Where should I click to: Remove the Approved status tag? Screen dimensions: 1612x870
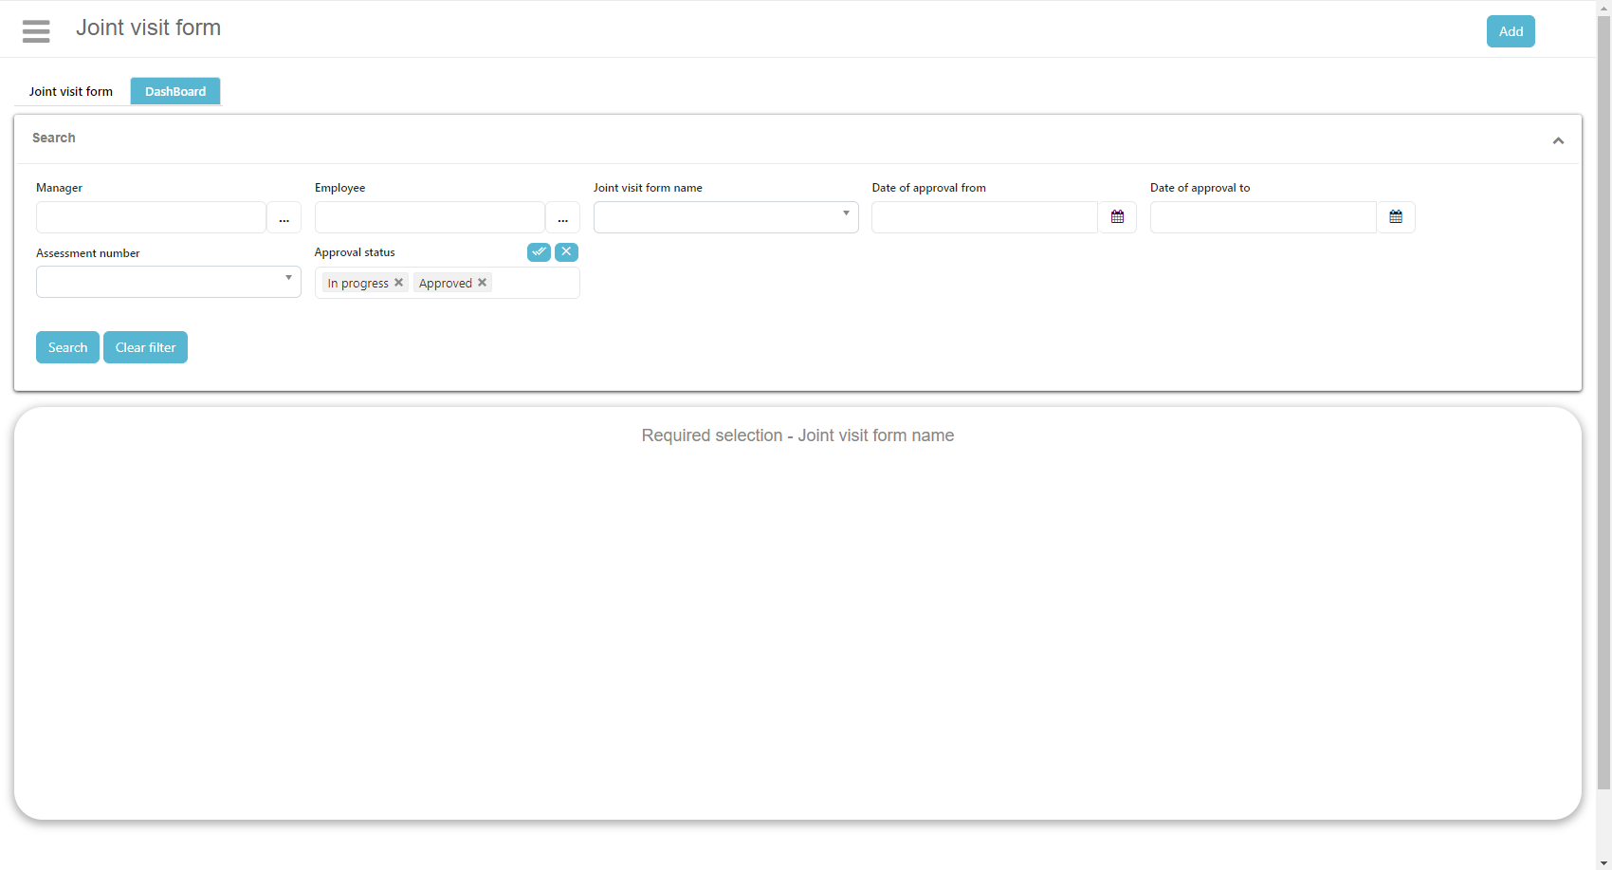(483, 283)
